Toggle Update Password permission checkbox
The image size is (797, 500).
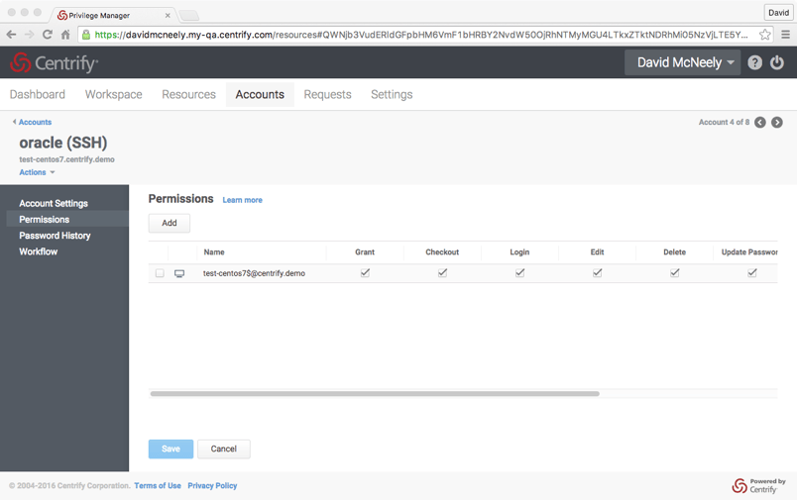coord(751,273)
